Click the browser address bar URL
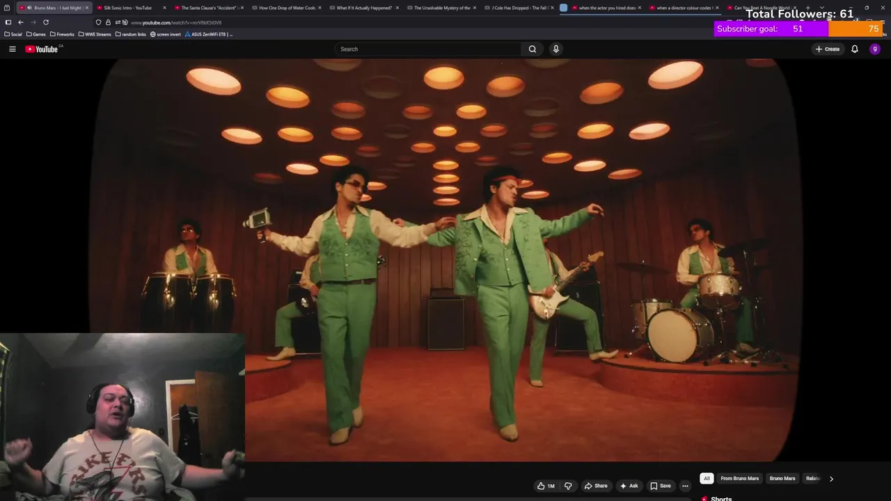The image size is (891, 501). coord(176,22)
